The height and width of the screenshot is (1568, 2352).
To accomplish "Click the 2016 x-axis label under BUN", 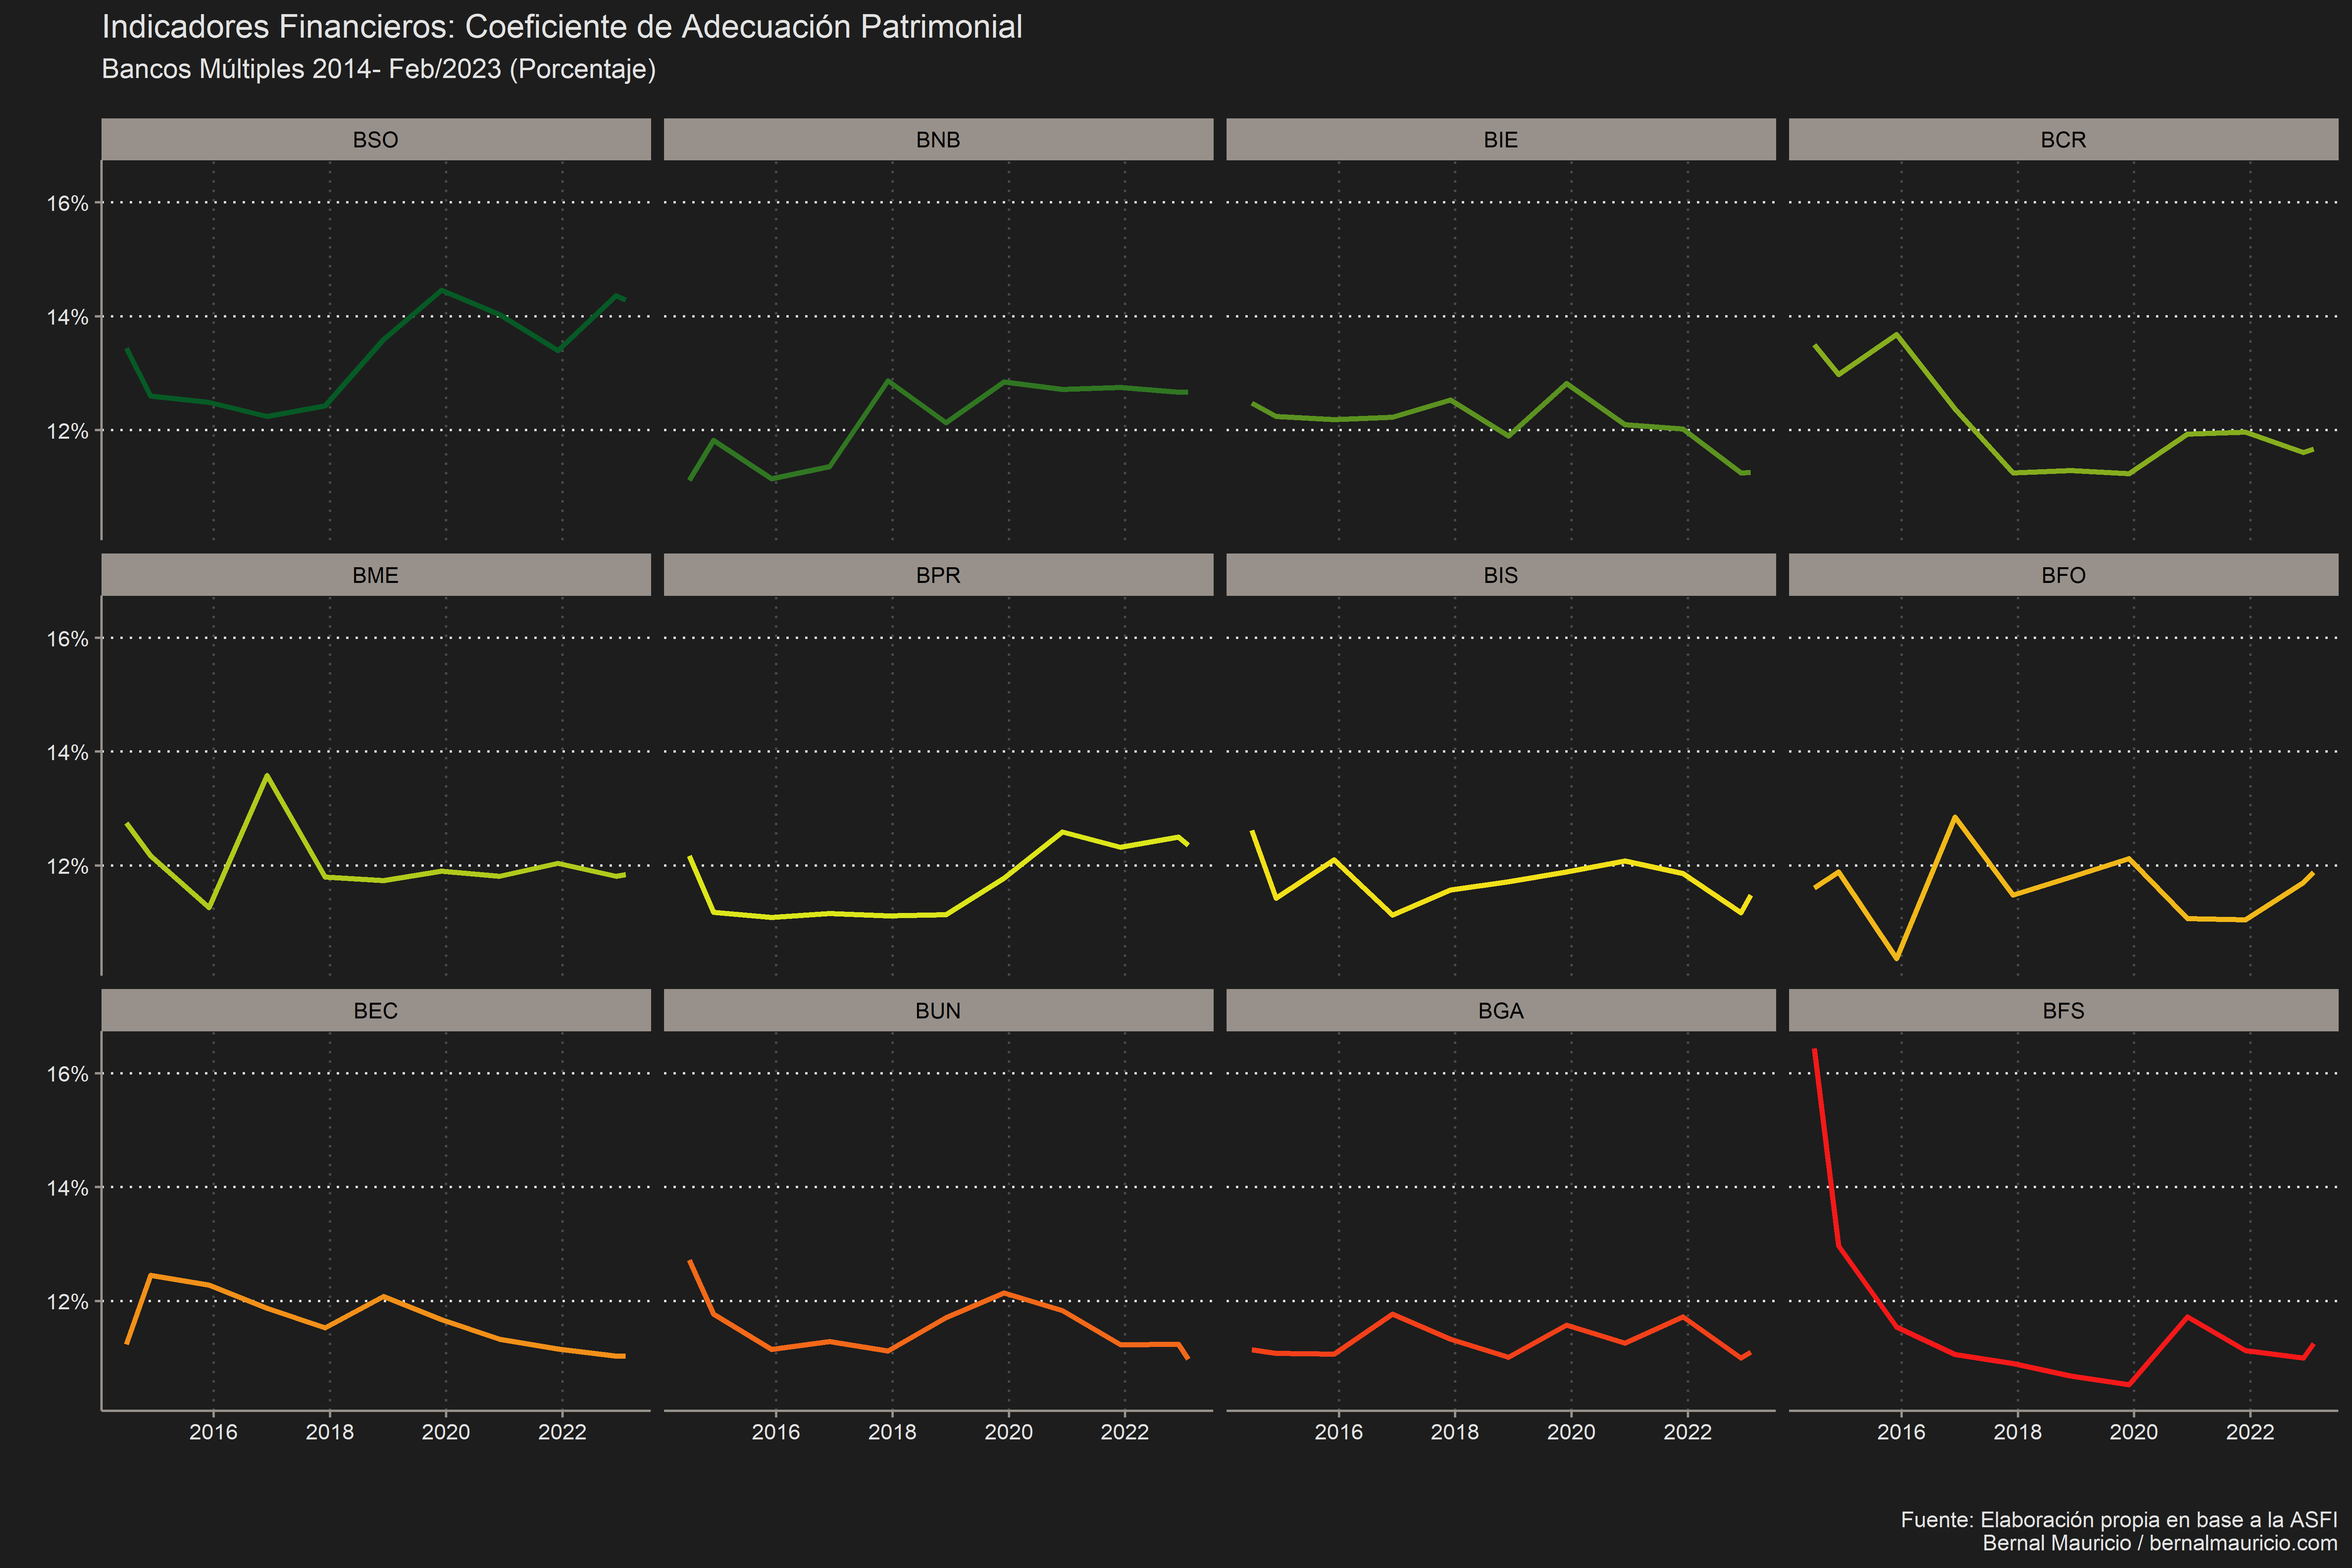I will pos(776,1432).
